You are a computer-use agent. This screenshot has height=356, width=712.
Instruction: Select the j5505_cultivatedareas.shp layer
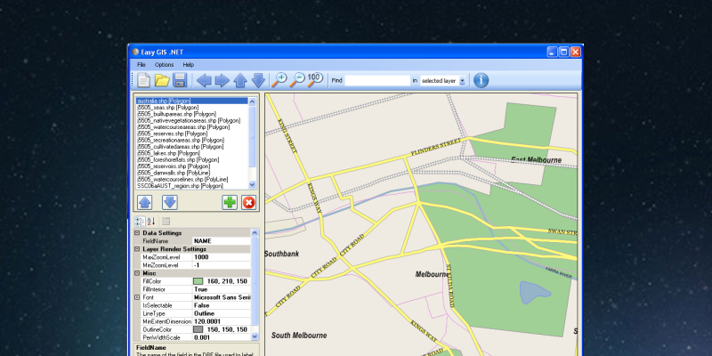[x=192, y=147]
